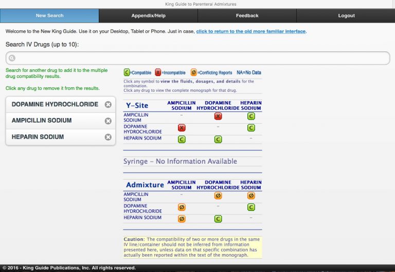Switch to the New Search tab
The image size is (395, 272).
tap(49, 15)
